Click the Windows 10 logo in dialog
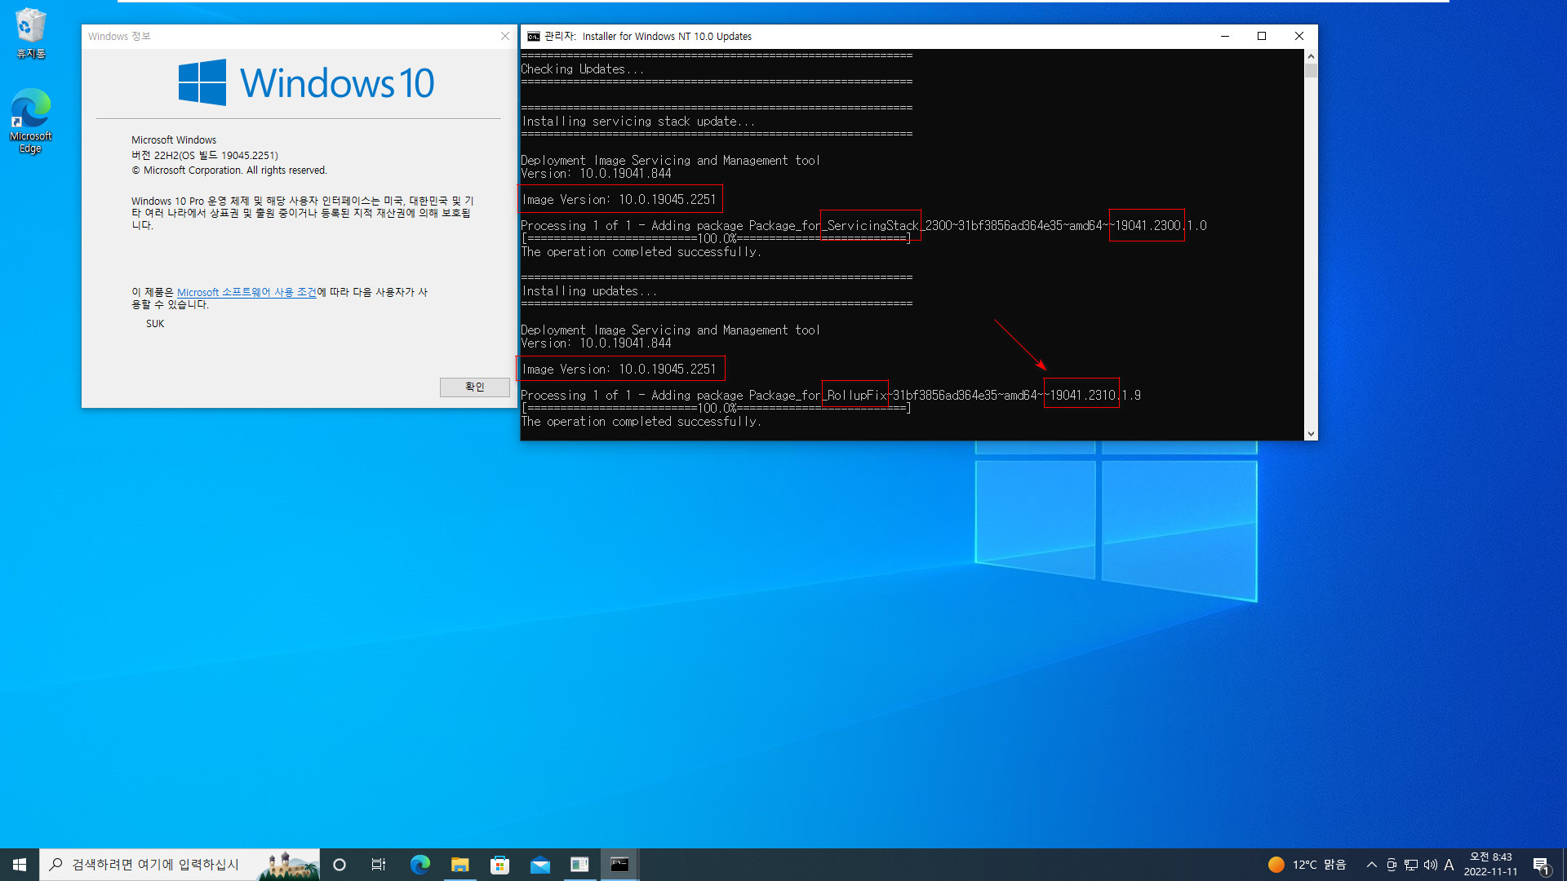 click(306, 82)
